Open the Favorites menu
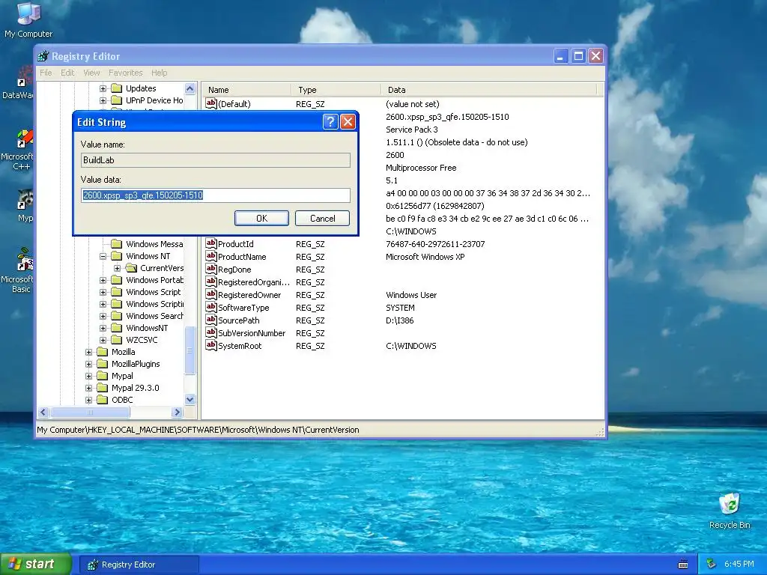Screen dimensions: 767x575 [126, 73]
